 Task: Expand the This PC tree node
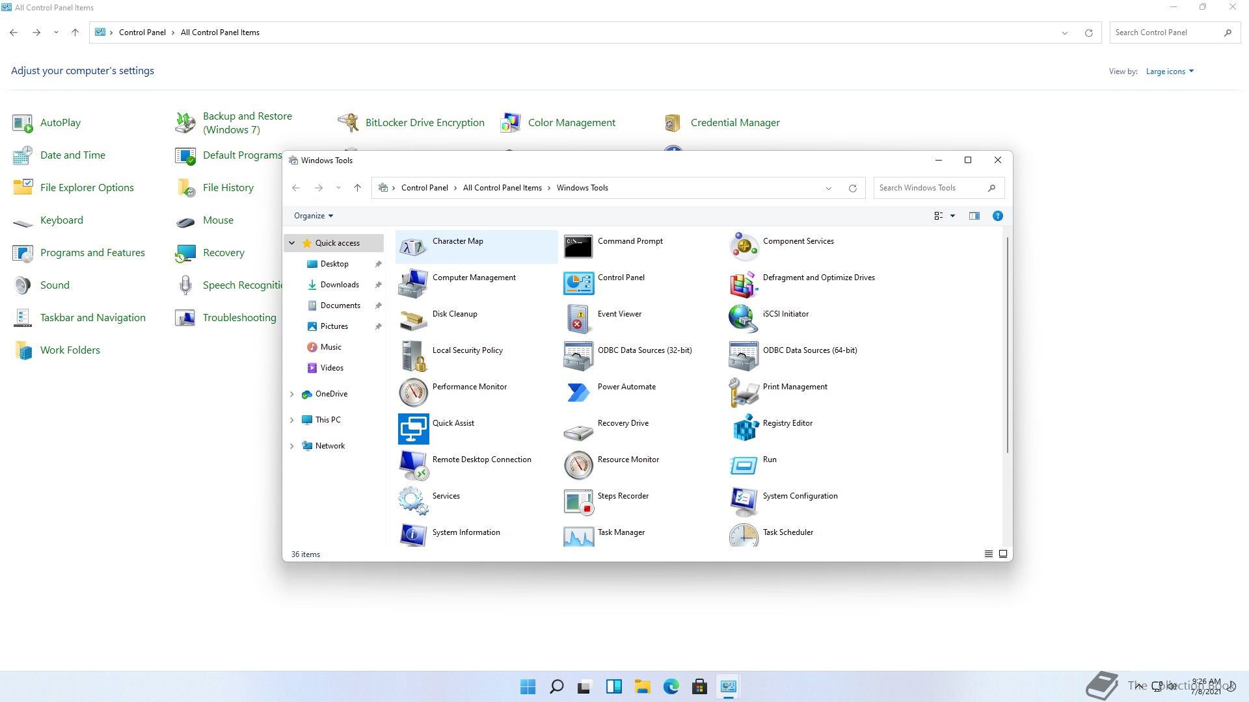[x=291, y=420]
